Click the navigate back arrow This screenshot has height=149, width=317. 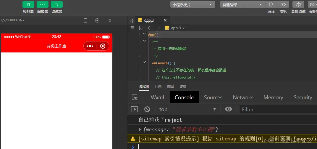pos(149,28)
